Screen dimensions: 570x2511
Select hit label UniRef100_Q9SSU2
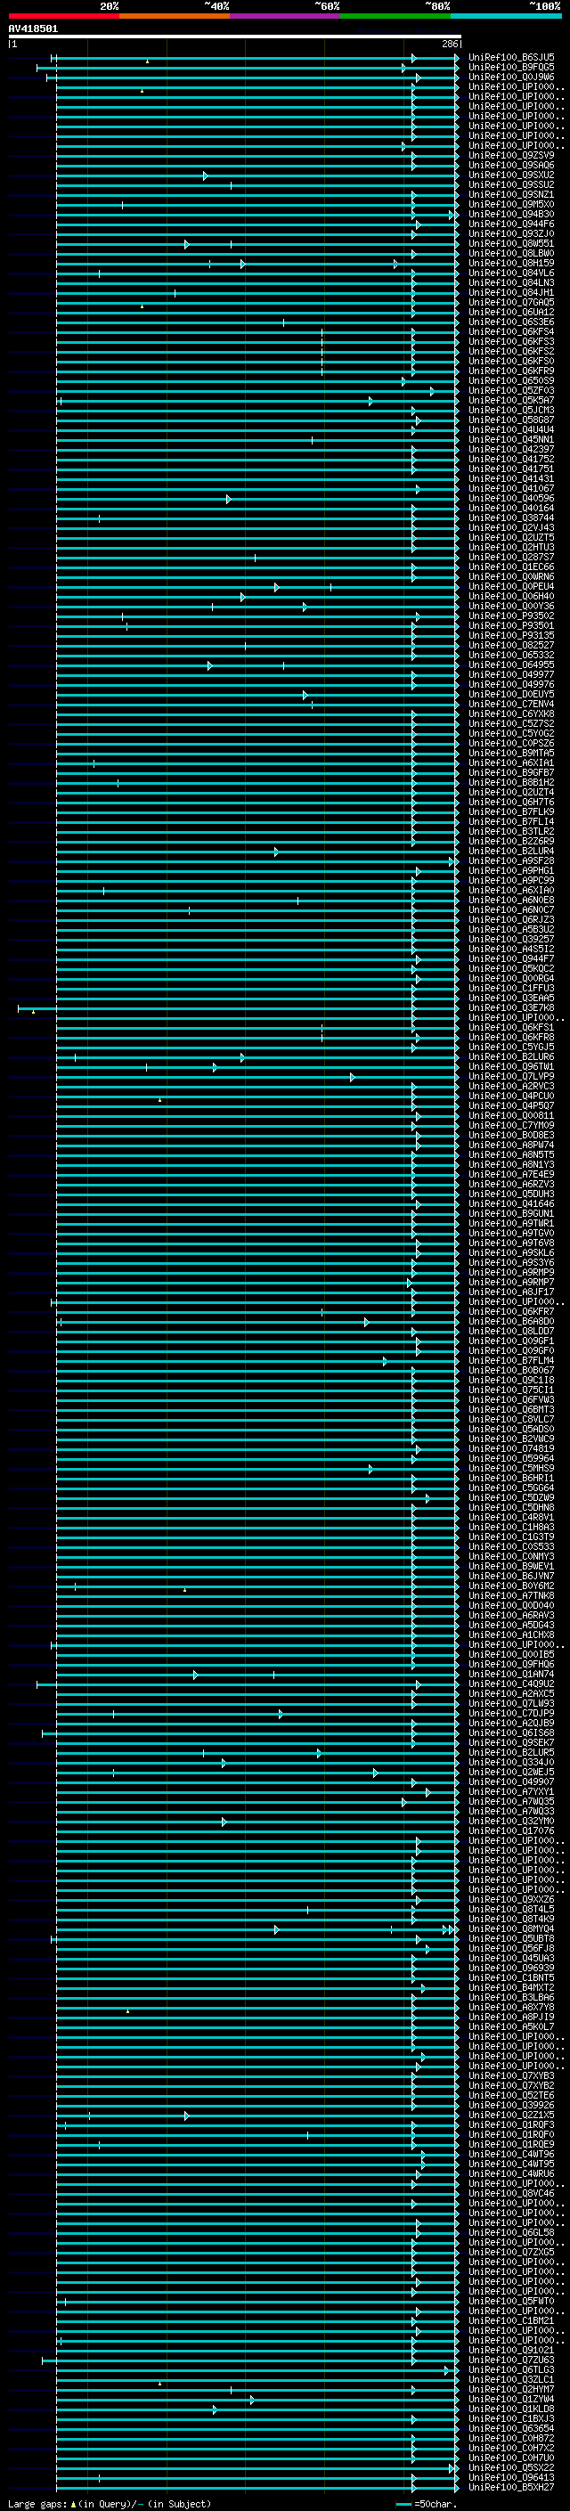tap(511, 184)
